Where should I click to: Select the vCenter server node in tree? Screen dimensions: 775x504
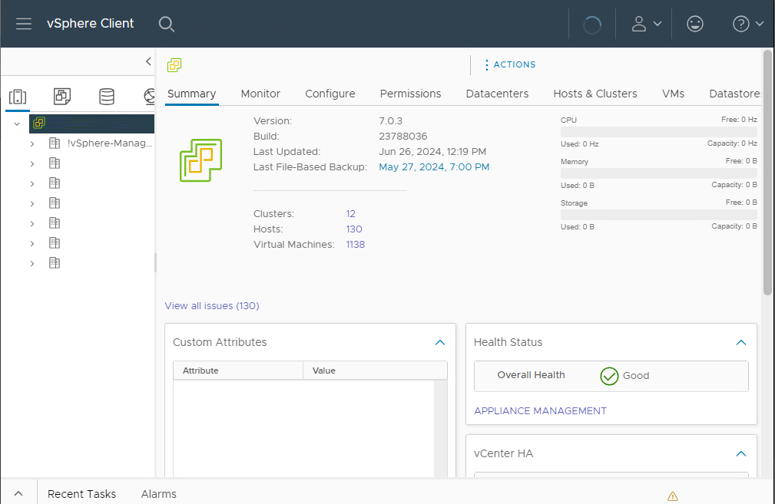click(92, 124)
